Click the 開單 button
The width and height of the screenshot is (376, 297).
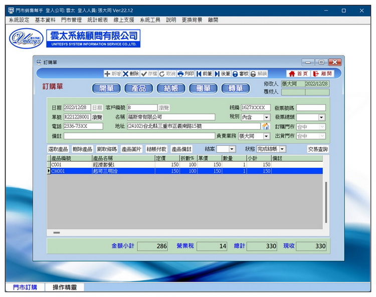[106, 88]
